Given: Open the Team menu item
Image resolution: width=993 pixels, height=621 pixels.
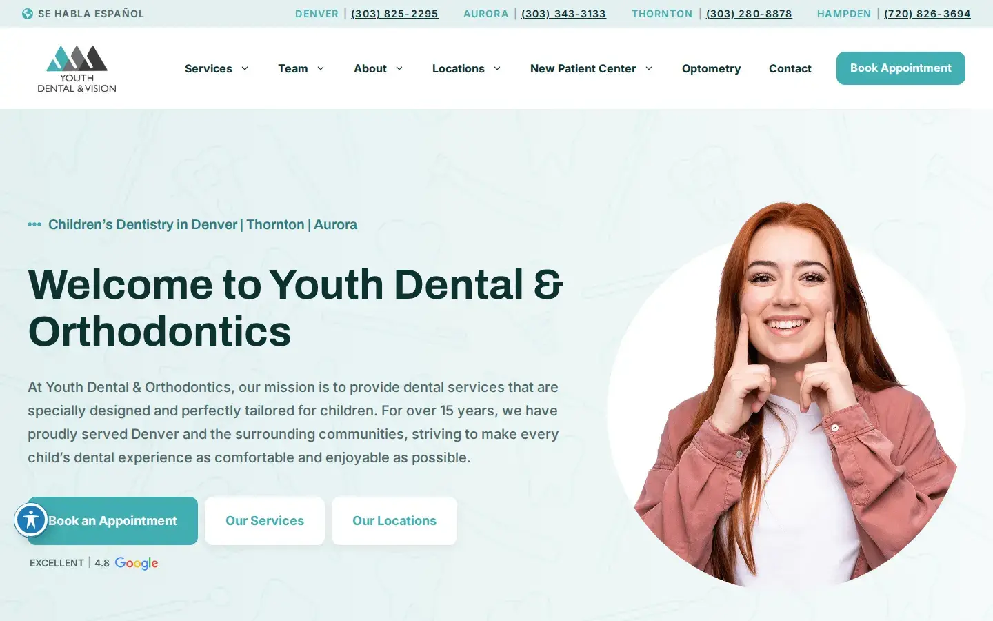Looking at the screenshot, I should pyautogui.click(x=293, y=68).
